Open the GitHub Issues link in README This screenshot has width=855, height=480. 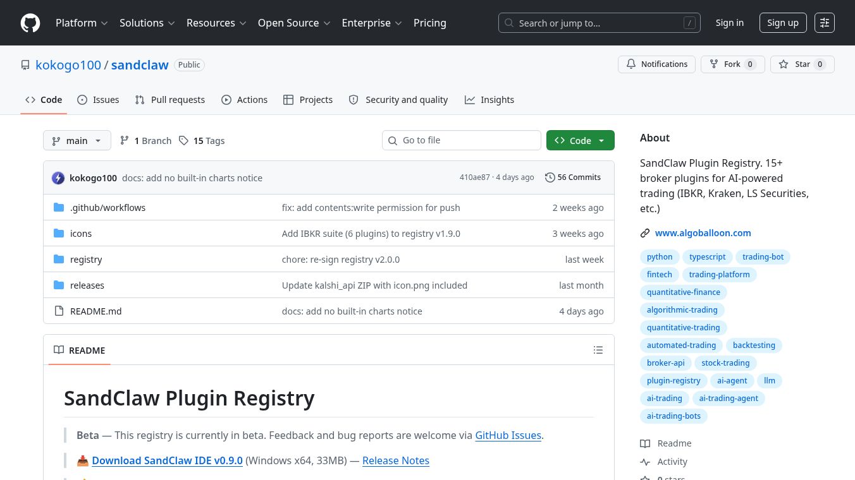tap(508, 435)
